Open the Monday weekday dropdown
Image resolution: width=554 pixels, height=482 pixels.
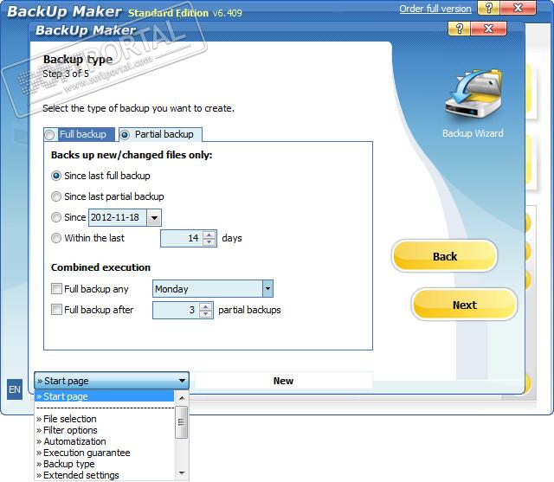(x=267, y=288)
